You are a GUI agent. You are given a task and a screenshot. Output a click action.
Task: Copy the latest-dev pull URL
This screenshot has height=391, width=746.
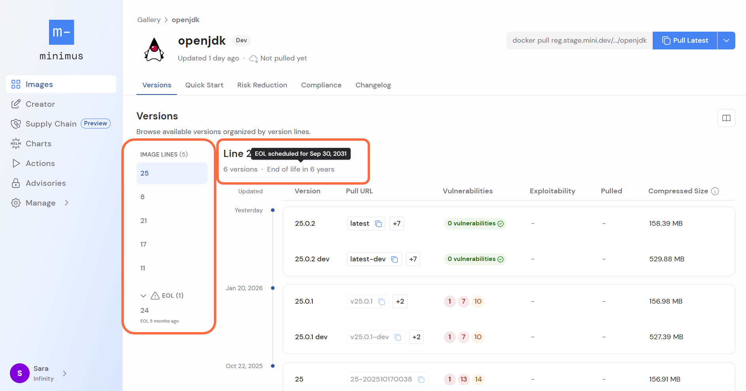395,259
